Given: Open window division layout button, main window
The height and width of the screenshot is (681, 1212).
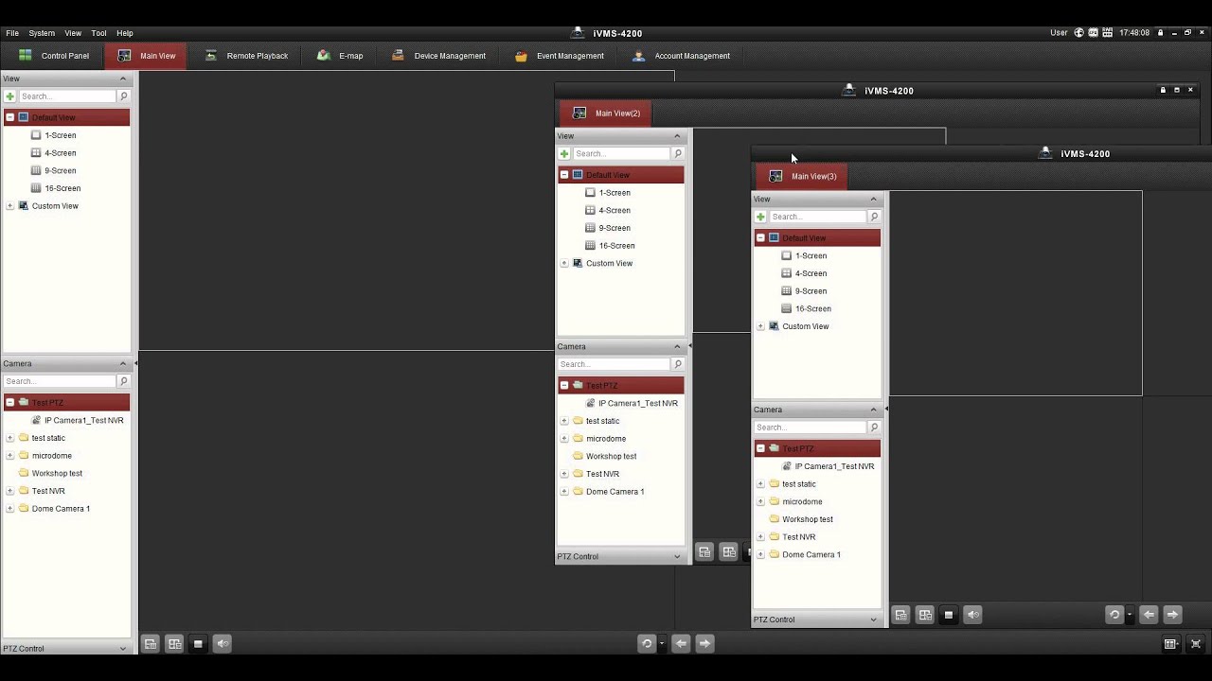Looking at the screenshot, I should [x=1171, y=644].
